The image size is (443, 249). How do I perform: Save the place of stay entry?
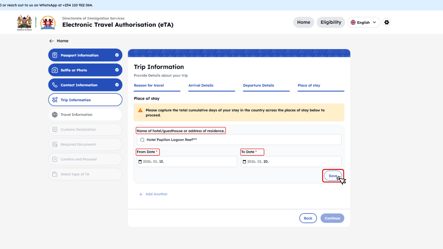[x=333, y=176]
